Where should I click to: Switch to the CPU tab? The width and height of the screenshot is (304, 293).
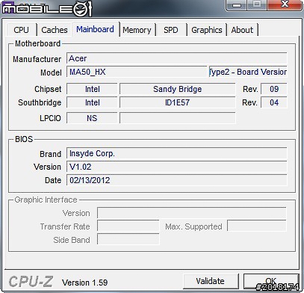pos(22,30)
